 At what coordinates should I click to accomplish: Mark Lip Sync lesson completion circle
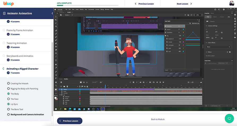coord(8,104)
